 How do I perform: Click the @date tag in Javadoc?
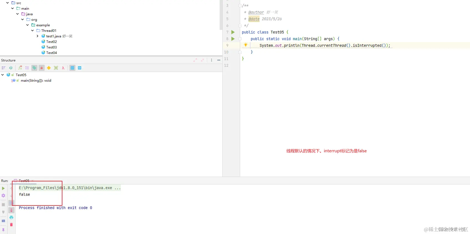pos(254,19)
